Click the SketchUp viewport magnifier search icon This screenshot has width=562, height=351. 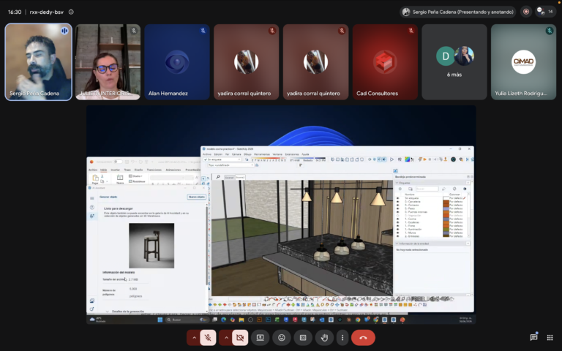coord(218,177)
